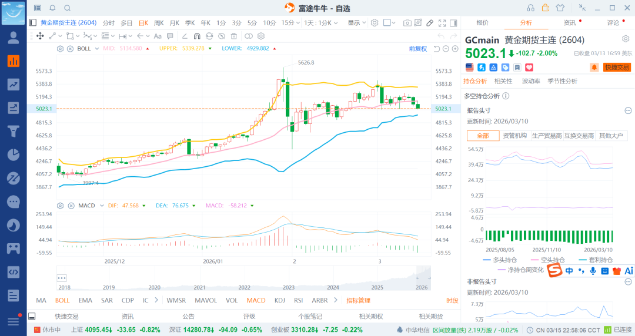
Task: Click the price alert bell icon
Action: click(594, 68)
